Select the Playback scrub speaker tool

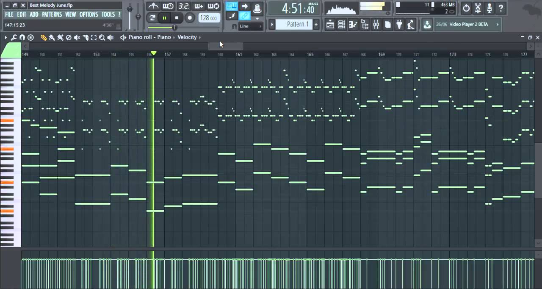point(111,37)
